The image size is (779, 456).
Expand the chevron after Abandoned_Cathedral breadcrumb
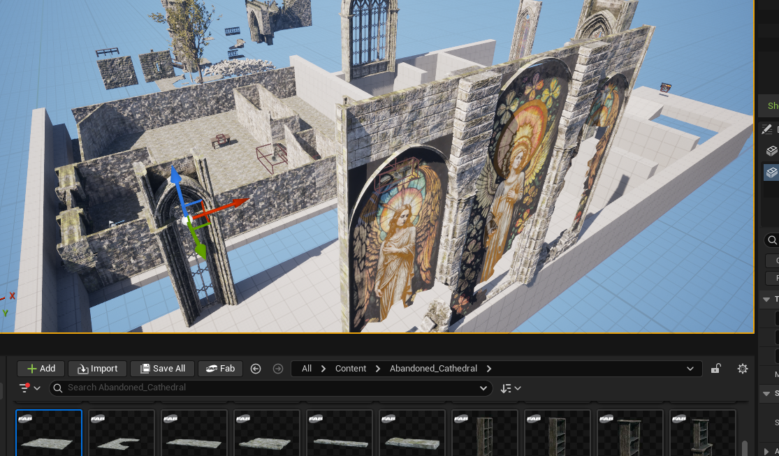click(x=489, y=369)
